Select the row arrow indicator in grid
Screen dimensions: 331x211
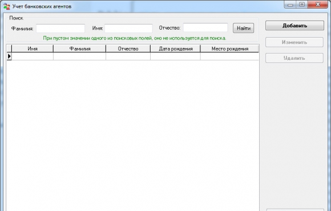point(9,56)
